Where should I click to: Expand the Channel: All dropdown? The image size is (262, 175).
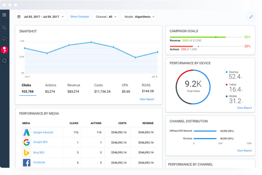click(107, 17)
